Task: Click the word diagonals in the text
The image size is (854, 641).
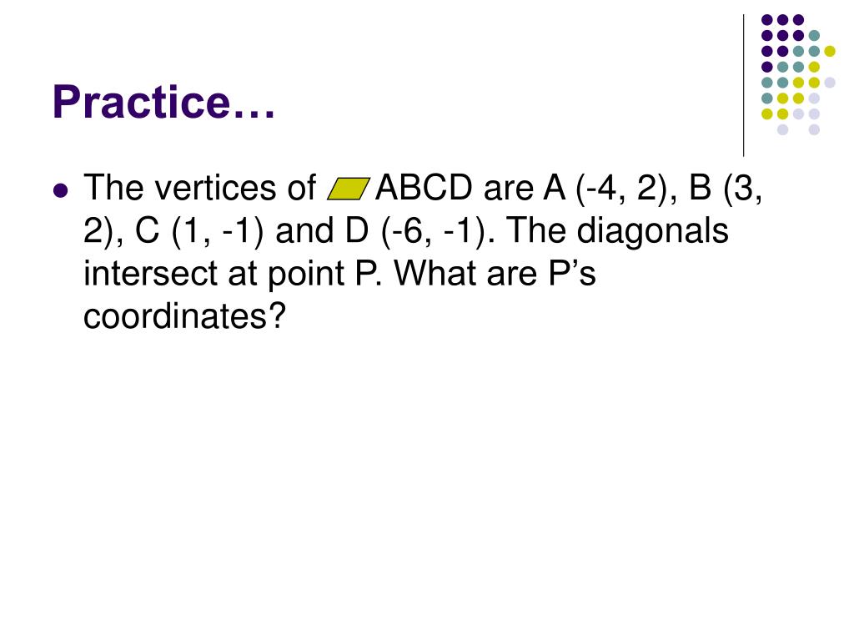Action: coord(652,231)
